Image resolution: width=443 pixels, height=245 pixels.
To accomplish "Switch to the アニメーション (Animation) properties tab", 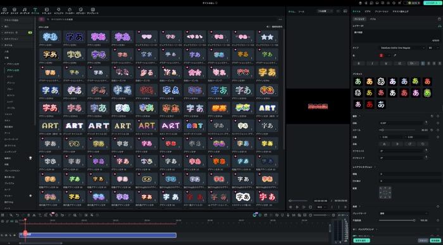I will [382, 11].
